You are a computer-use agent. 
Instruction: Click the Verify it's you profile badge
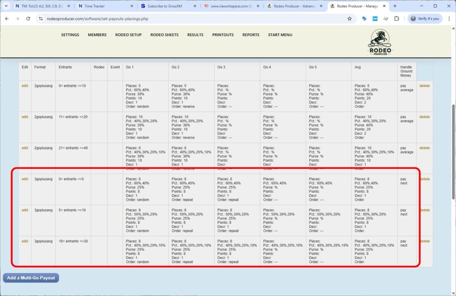click(x=425, y=19)
